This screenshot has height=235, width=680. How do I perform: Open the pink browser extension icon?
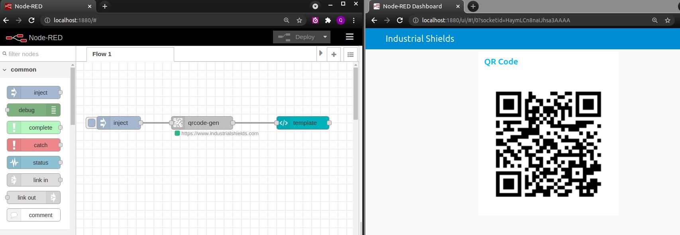point(315,20)
